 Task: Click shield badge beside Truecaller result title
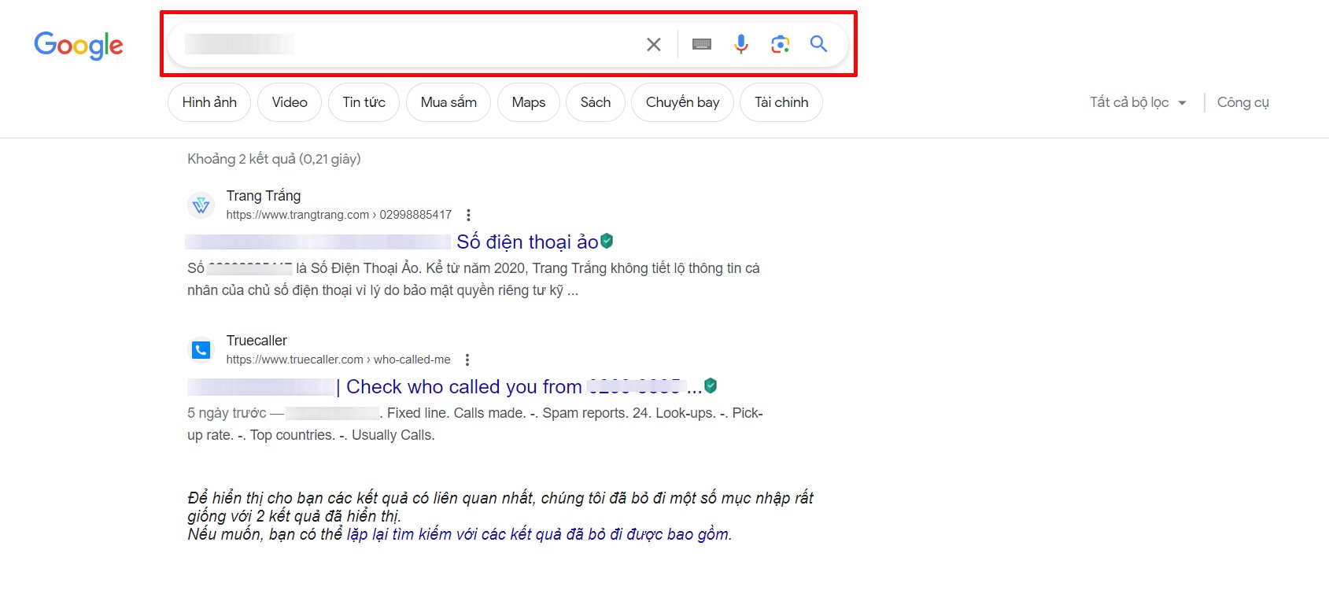[711, 385]
